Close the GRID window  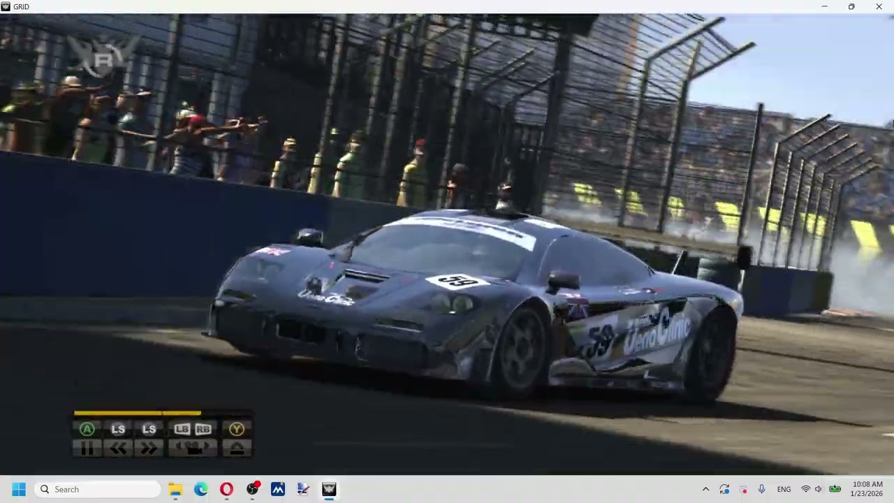[x=879, y=6]
